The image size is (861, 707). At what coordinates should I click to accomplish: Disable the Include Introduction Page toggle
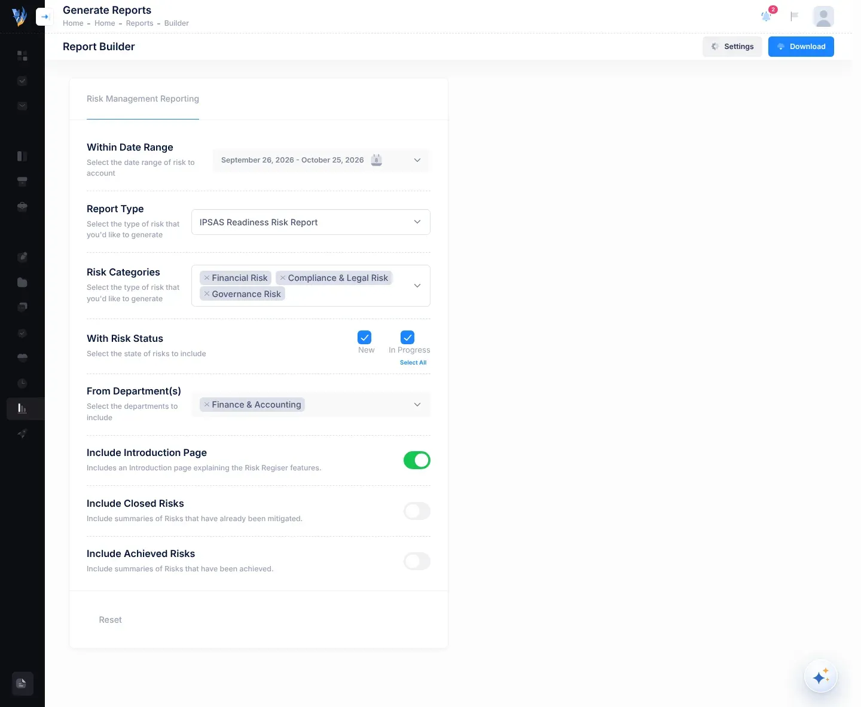click(x=417, y=460)
